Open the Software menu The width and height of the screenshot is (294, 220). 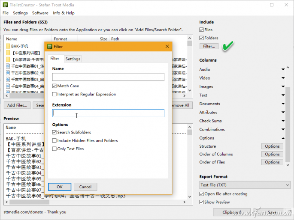40,13
